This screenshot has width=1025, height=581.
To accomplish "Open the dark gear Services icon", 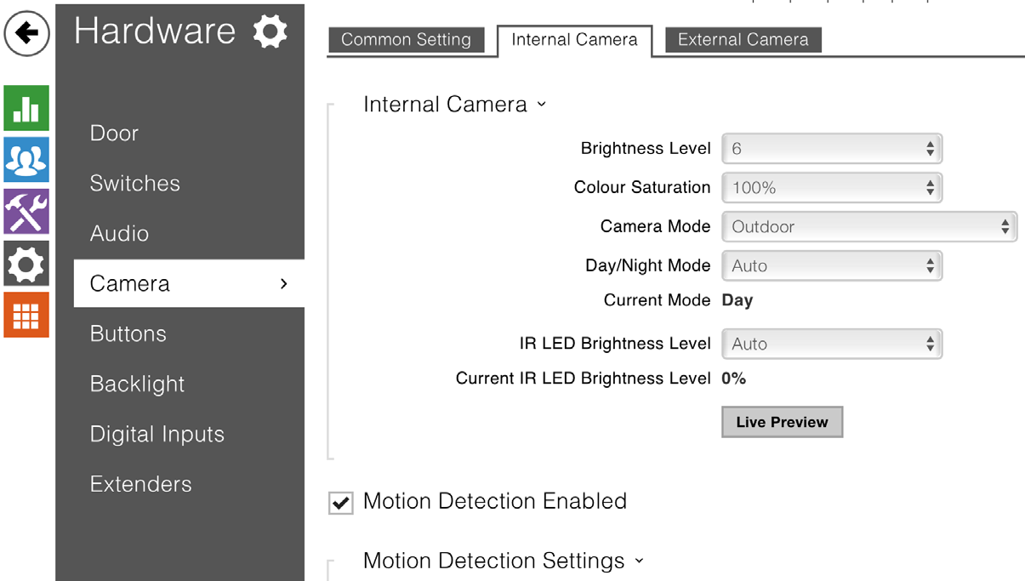I will 26,264.
